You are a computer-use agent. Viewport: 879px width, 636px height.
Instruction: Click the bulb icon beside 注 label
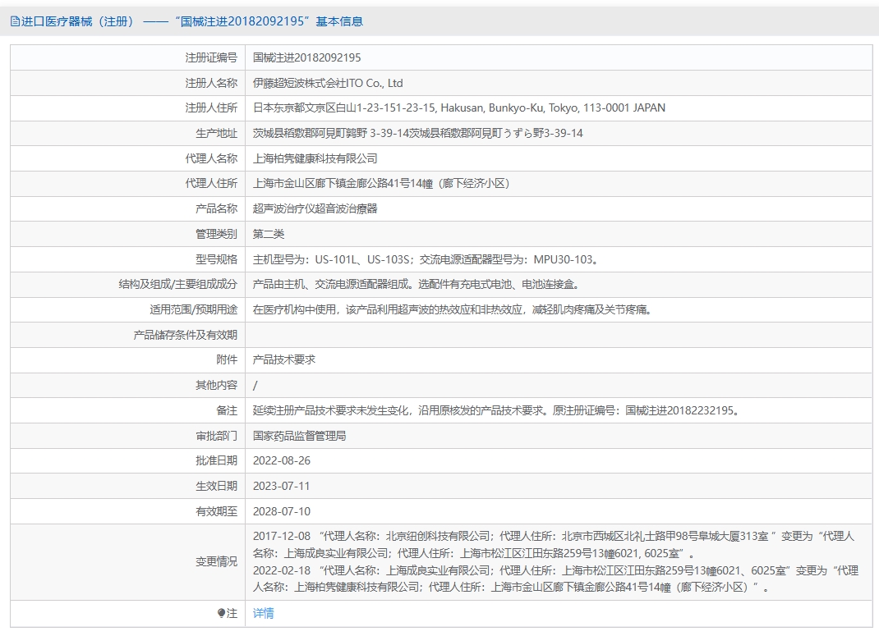[x=222, y=613]
